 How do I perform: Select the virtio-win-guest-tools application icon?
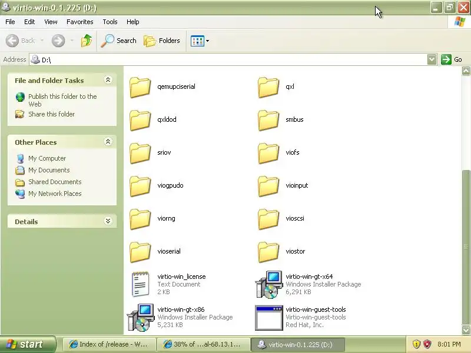click(269, 318)
